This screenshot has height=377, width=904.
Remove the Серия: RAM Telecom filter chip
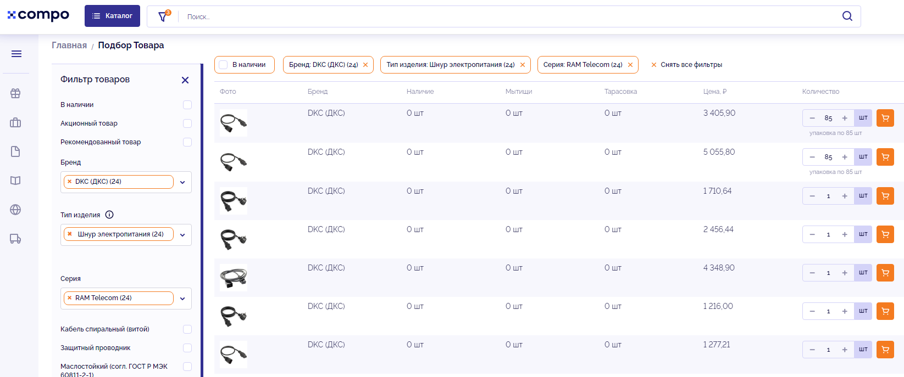pos(630,65)
